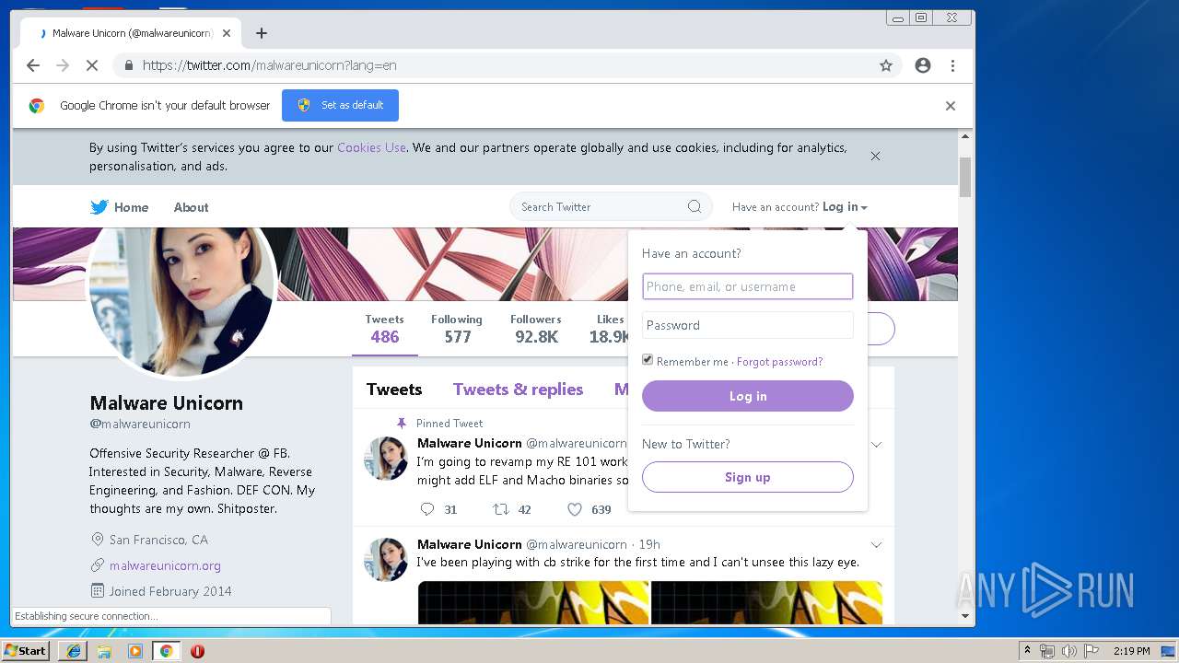Open the media player taskbar icon
Image resolution: width=1179 pixels, height=663 pixels.
[x=135, y=651]
